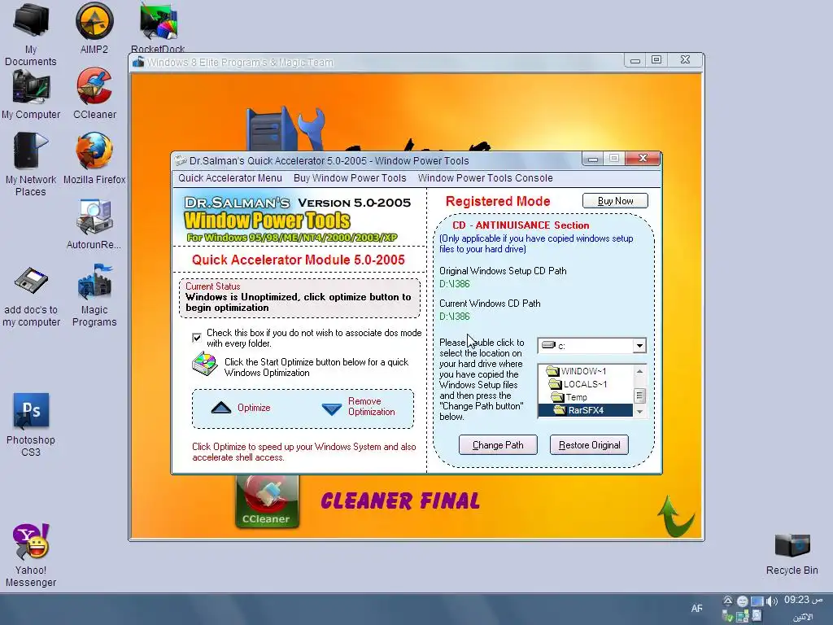Screen dimensions: 833x625
Task: Click the Change Path button
Action: point(498,445)
